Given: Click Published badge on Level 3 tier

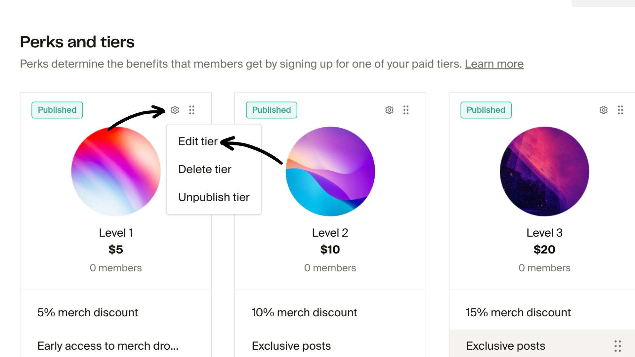Looking at the screenshot, I should 486,110.
